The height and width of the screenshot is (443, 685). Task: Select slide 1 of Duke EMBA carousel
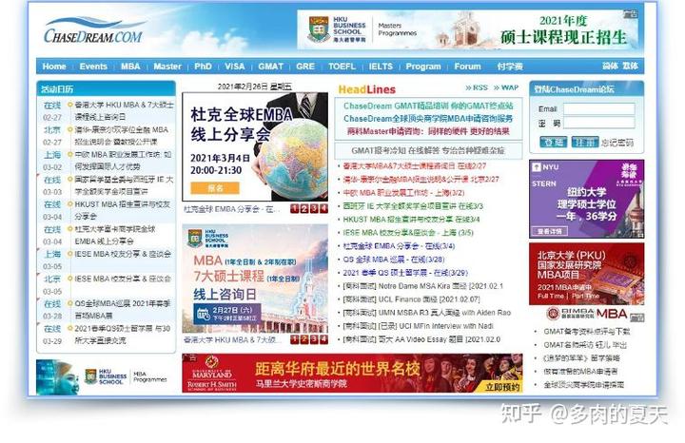click(x=295, y=208)
